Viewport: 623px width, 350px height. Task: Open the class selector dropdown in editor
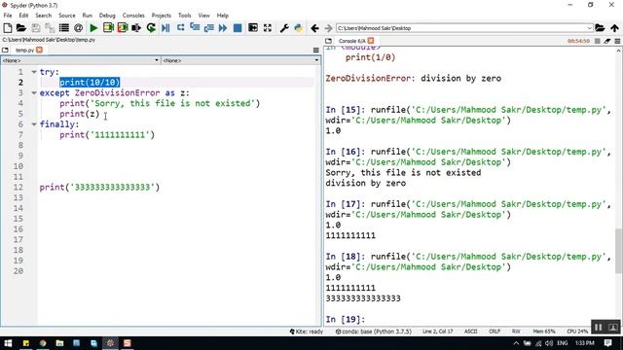[81, 60]
